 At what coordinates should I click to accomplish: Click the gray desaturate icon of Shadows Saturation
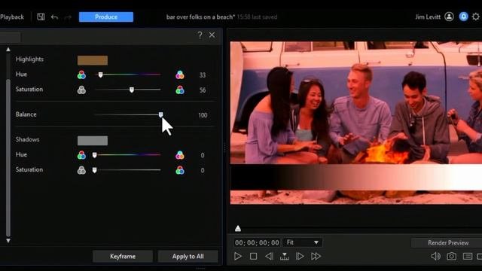point(81,170)
